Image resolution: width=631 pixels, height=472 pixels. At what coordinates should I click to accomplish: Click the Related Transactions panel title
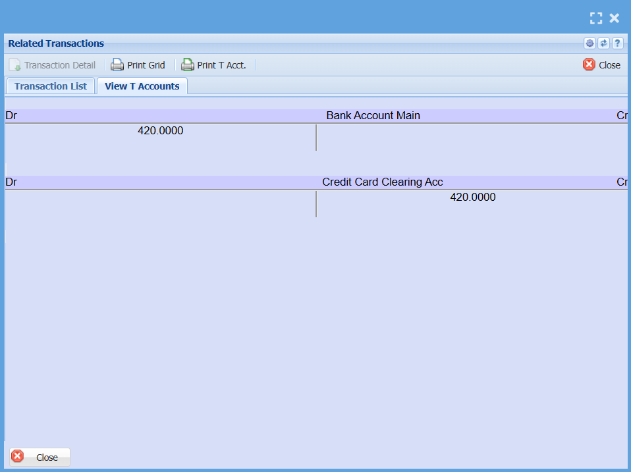click(x=56, y=43)
